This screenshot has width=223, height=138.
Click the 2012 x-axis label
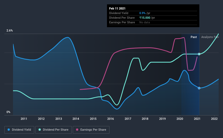click(x=41, y=119)
